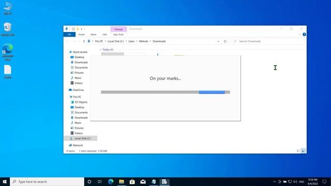This screenshot has width=331, height=186.
Task: Click Downloads in the address breadcrumb
Action: coord(159,41)
